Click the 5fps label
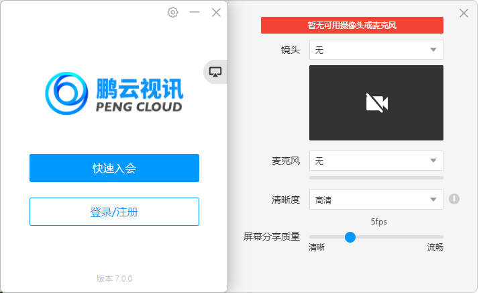Image resolution: width=479 pixels, height=293 pixels. point(379,222)
